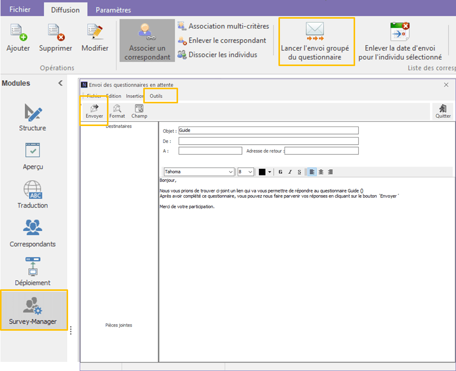Click the A recipient input field
The height and width of the screenshot is (371, 456).
(210, 151)
